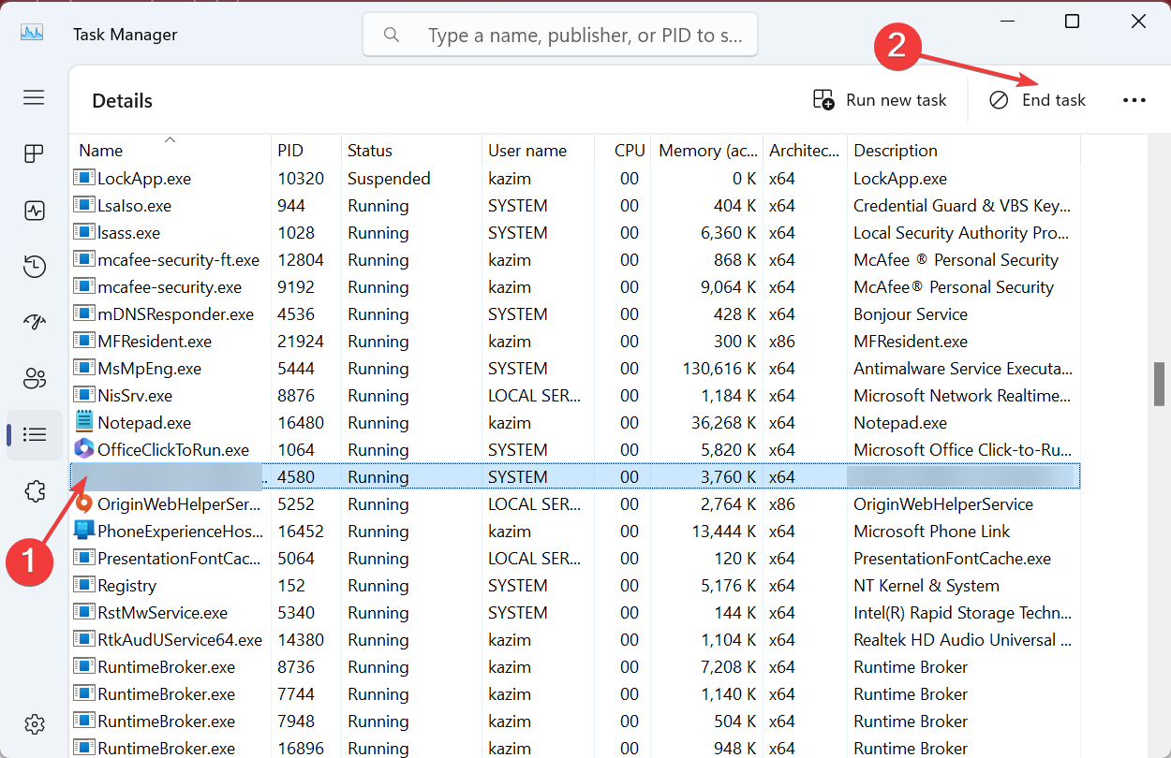Select the mcafee-security.exe process name
The image size is (1171, 758).
[170, 287]
